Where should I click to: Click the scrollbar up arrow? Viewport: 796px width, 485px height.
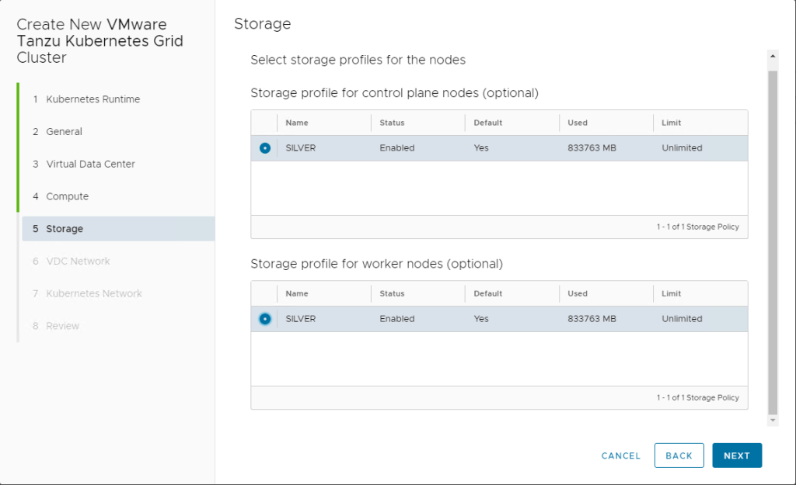tap(773, 56)
